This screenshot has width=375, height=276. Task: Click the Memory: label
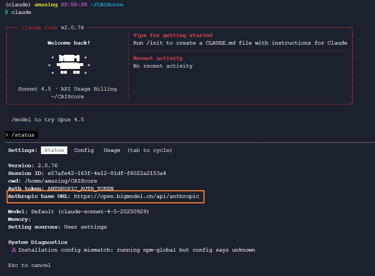click(19, 219)
